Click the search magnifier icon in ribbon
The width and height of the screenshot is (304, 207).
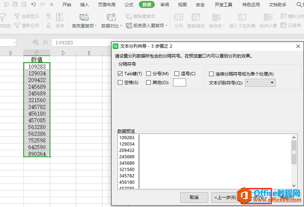(x=299, y=5)
